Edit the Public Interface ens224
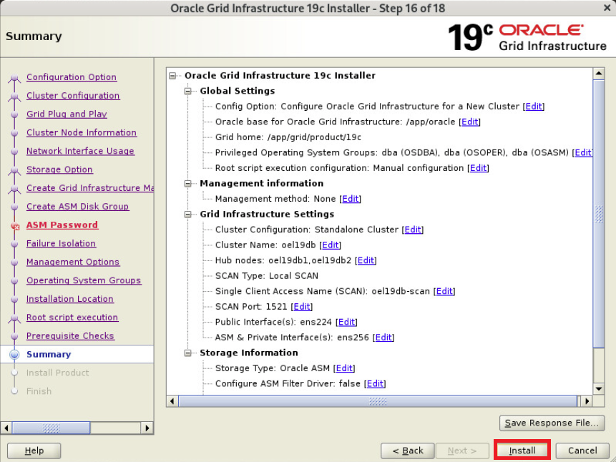The width and height of the screenshot is (616, 462). click(x=346, y=322)
